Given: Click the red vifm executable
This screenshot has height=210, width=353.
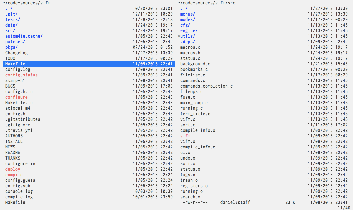Looking at the screenshot, I should pos(185,136).
